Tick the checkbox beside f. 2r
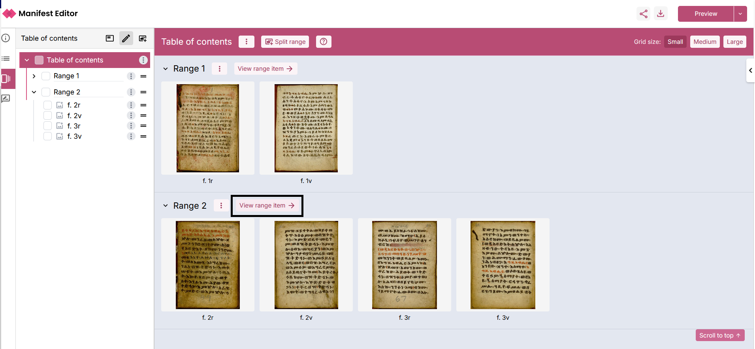This screenshot has height=349, width=755. point(47,105)
